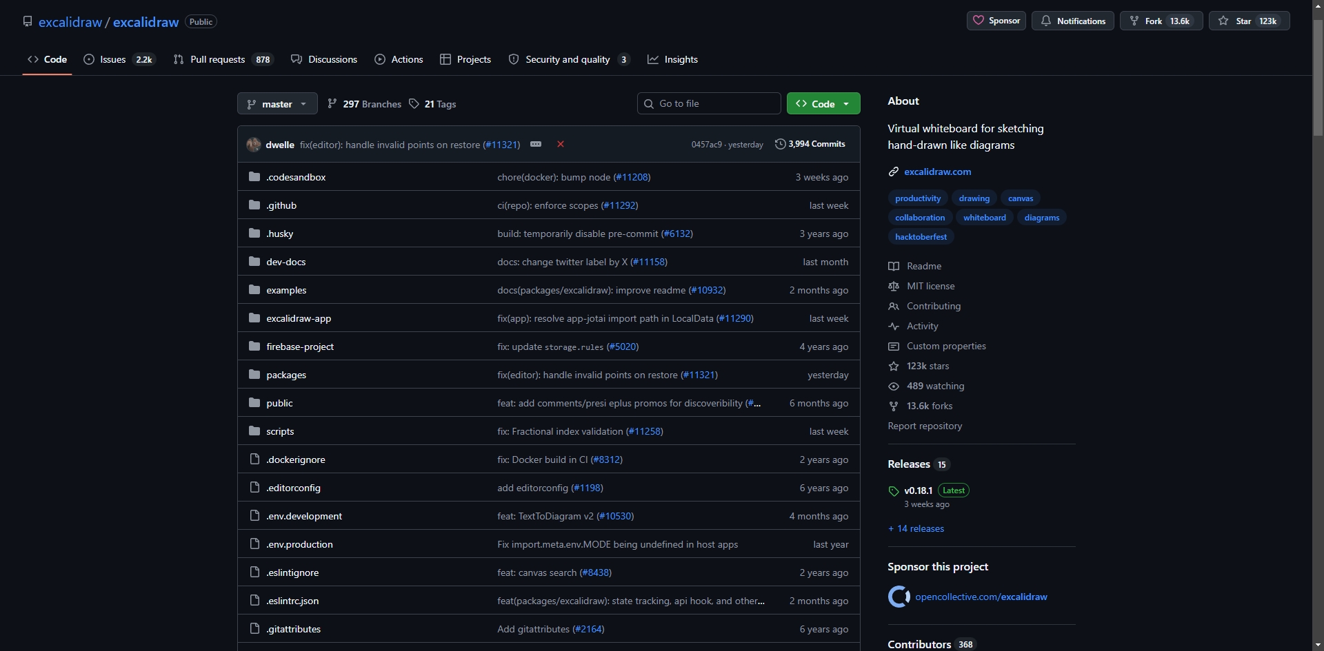Click the file icon for .dockerignore

tap(254, 459)
